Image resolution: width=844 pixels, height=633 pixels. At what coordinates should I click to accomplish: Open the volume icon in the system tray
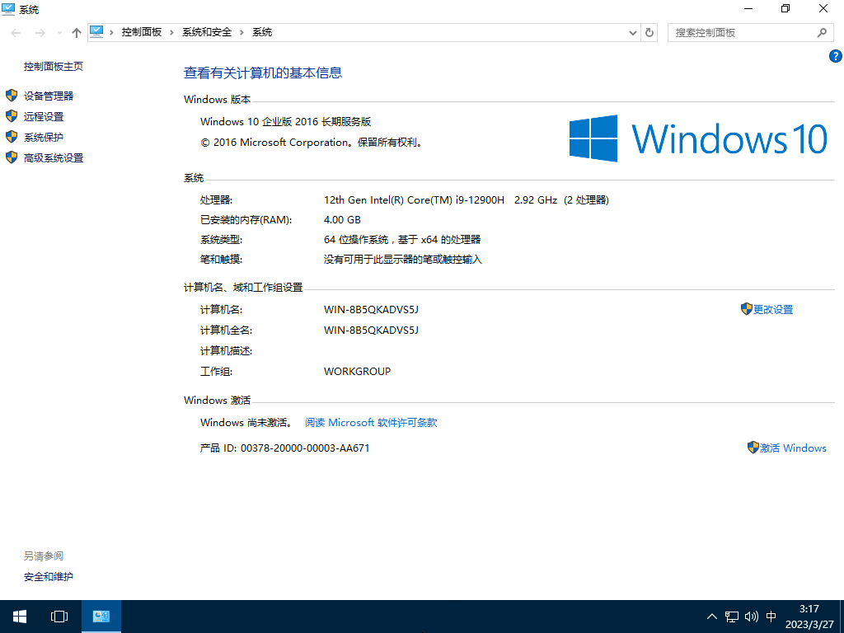point(751,616)
